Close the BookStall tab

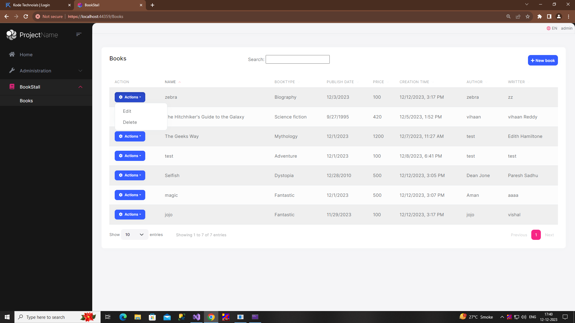141,5
